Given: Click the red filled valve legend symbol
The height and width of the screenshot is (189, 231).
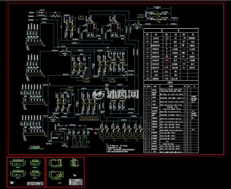Looking at the screenshot, I should click(166, 64).
